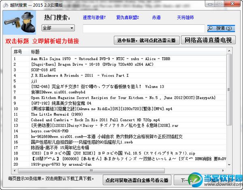Click 选中标题,就可点此迅雷云播 button
This screenshot has width=243, height=190.
(147, 40)
